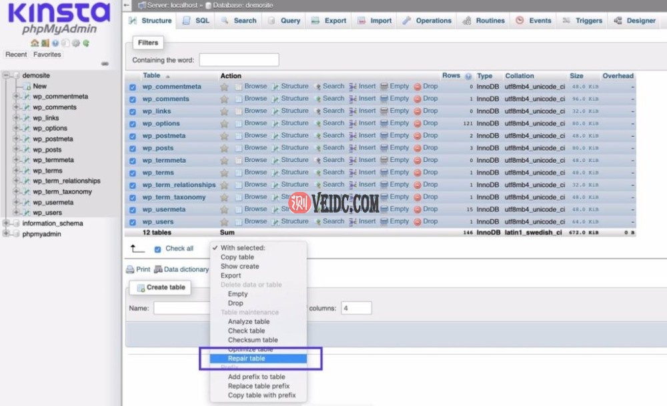The image size is (667, 406).
Task: Expand wp_options in the sidebar tree
Action: tap(17, 128)
